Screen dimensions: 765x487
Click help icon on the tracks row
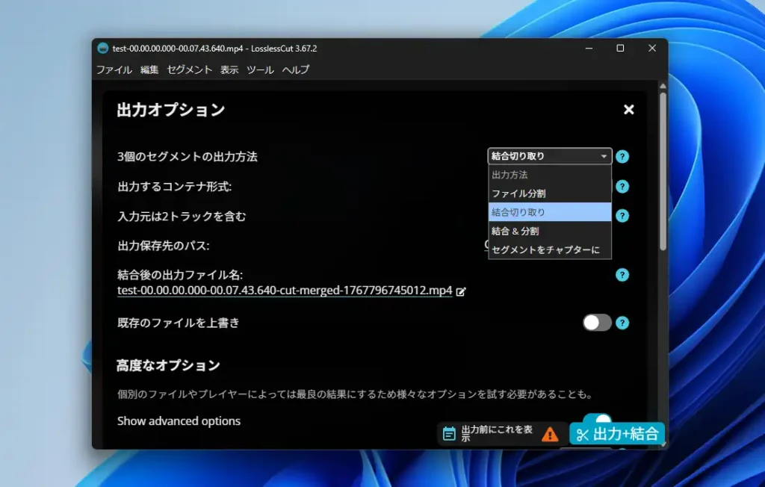click(x=622, y=216)
